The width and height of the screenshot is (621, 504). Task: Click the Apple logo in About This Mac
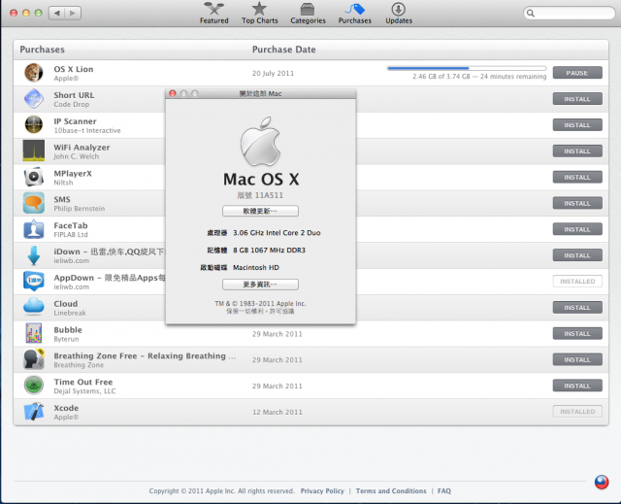[x=260, y=141]
